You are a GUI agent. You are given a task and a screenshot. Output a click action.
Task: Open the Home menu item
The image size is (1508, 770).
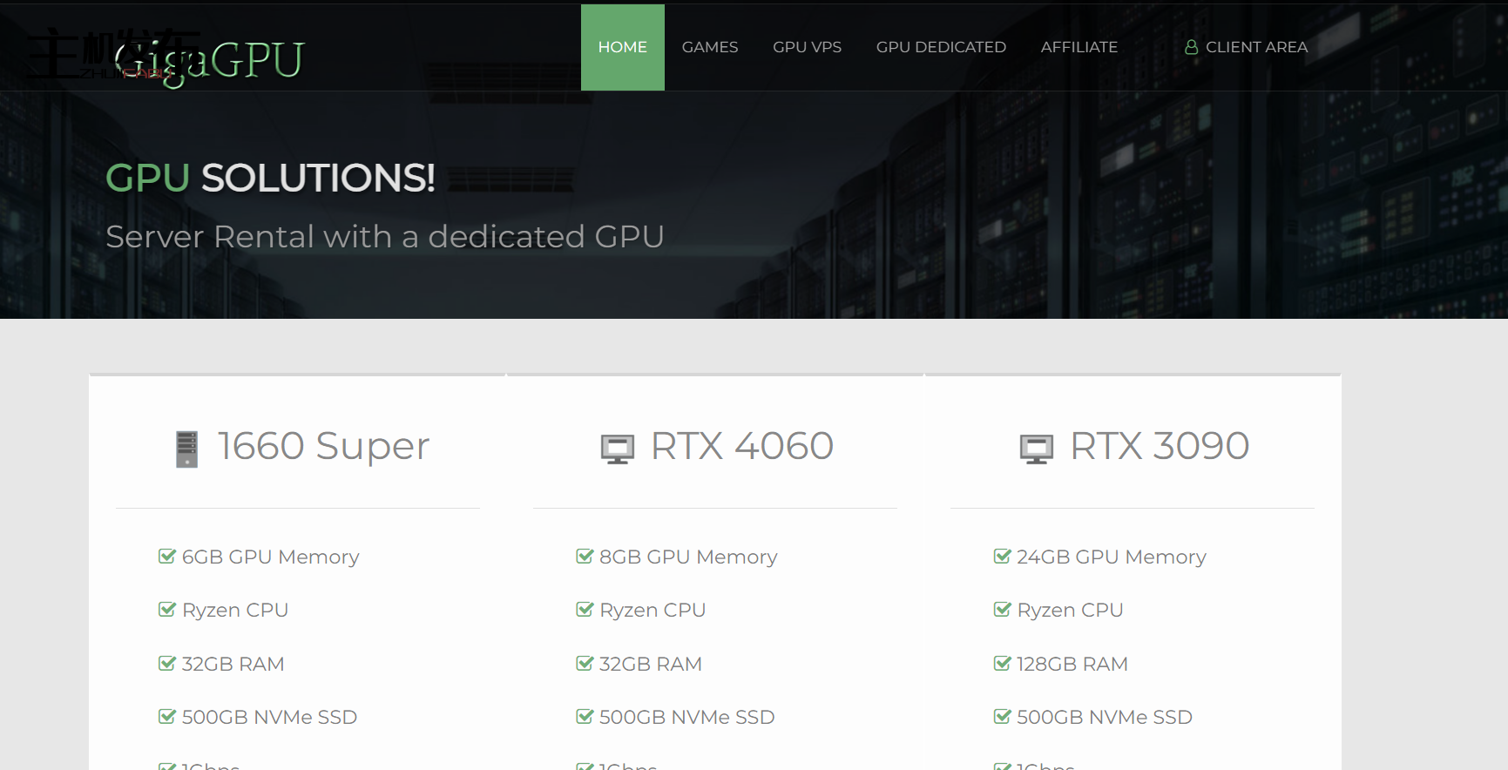622,47
